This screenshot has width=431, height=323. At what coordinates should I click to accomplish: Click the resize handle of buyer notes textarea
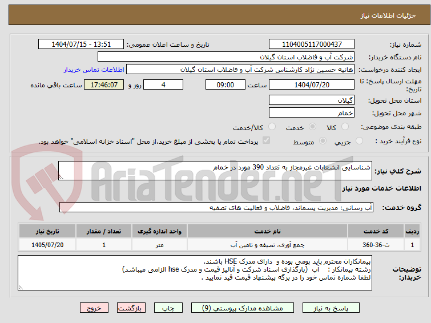tap(21, 288)
